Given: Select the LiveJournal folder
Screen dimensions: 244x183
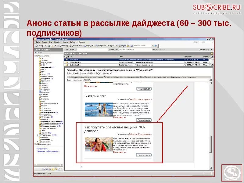Looking at the screenshot, I should coord(46,67).
